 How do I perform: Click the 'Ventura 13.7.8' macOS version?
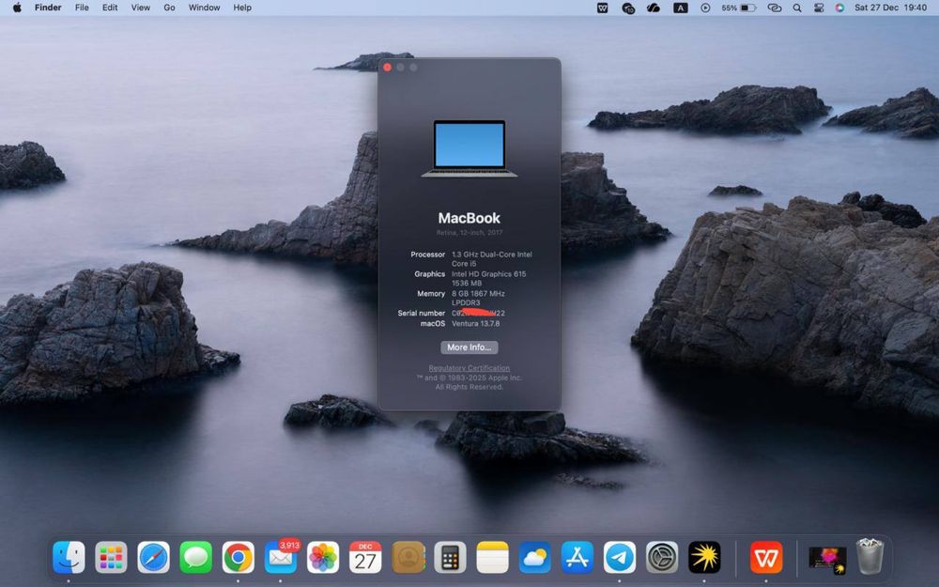coord(475,323)
